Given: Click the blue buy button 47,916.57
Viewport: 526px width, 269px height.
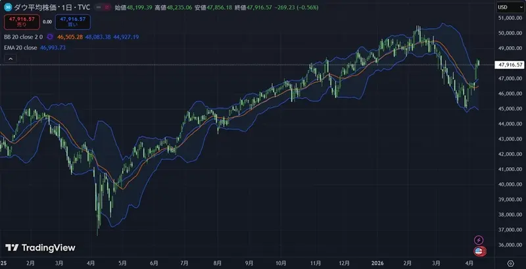Looking at the screenshot, I should [68, 22].
